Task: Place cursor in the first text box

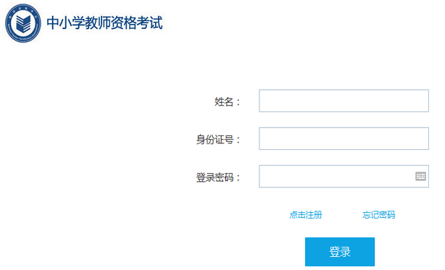Action: coord(344,101)
